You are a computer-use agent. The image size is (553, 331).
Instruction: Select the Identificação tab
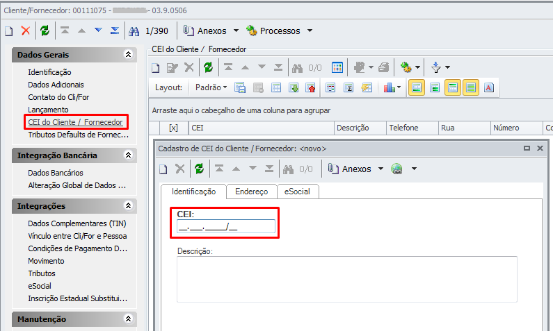coord(193,192)
